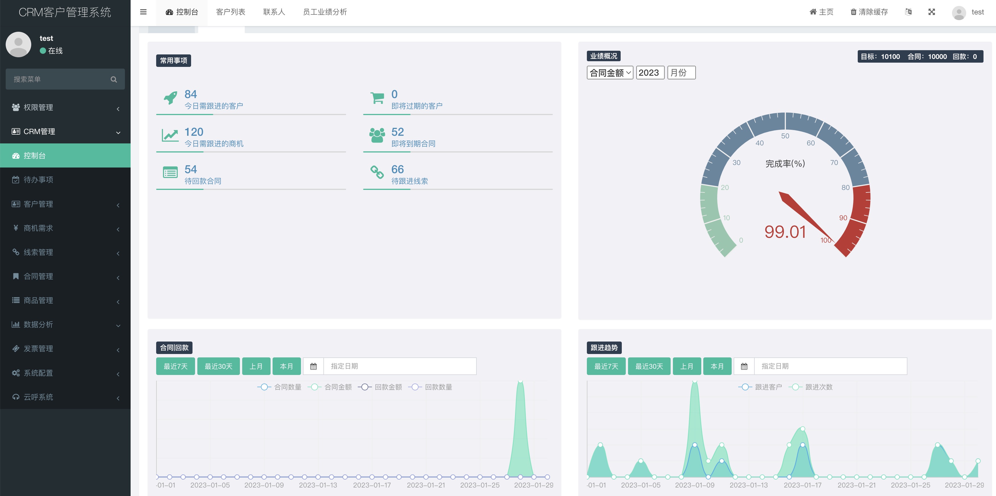Image resolution: width=996 pixels, height=496 pixels.
Task: Click the test user avatar in top header
Action: [x=959, y=13]
